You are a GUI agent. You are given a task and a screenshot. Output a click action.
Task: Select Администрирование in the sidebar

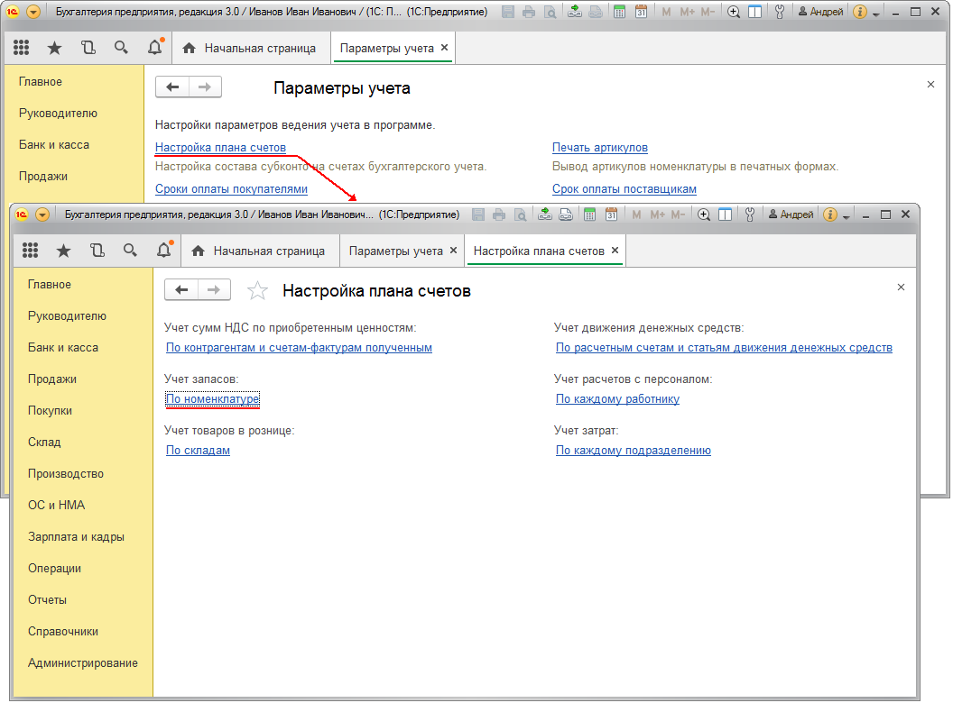(x=83, y=662)
